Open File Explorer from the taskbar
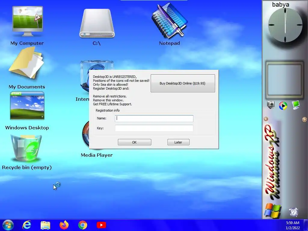308x231 pixels. pos(45,225)
